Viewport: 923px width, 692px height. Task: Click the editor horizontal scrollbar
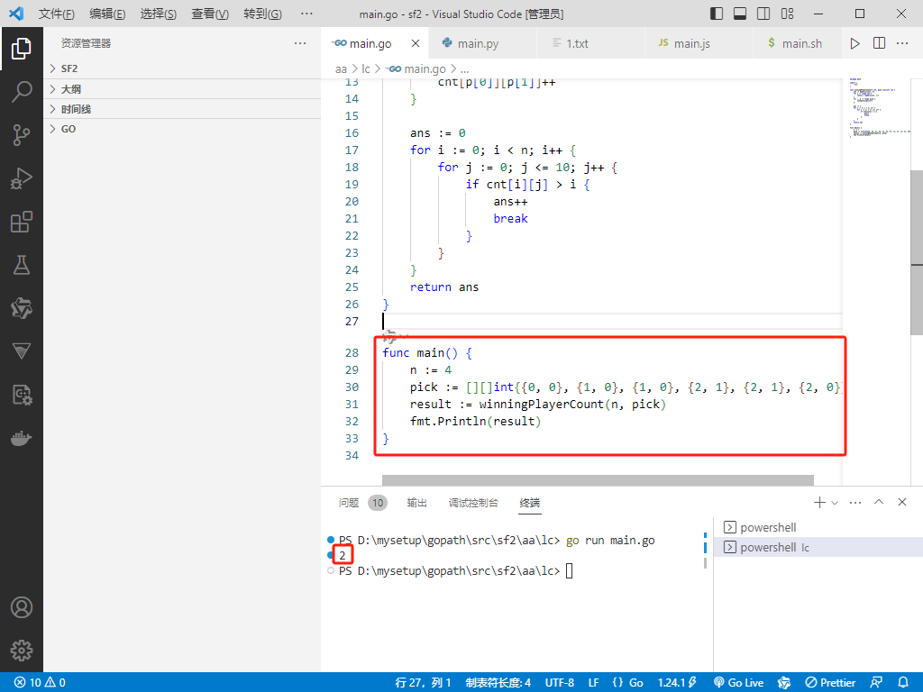click(x=598, y=480)
